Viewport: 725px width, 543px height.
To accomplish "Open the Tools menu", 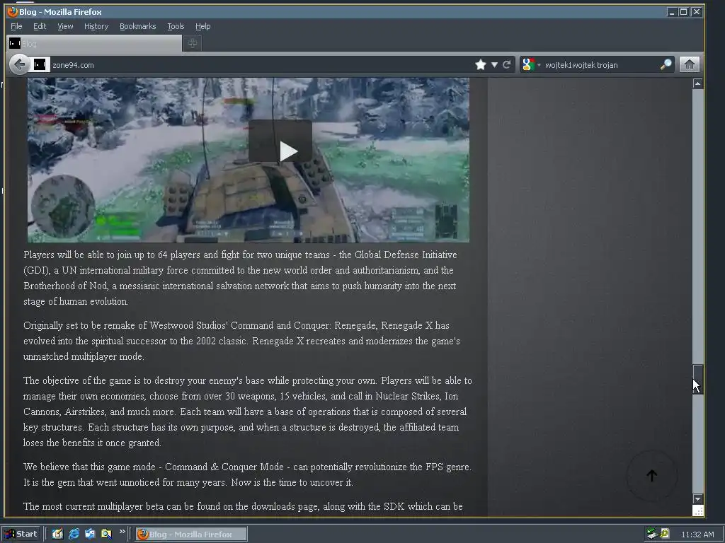I will pos(176,26).
